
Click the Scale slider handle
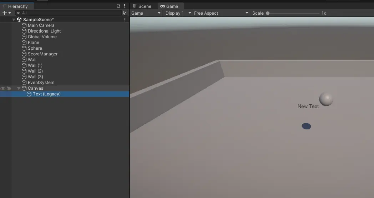(x=268, y=13)
